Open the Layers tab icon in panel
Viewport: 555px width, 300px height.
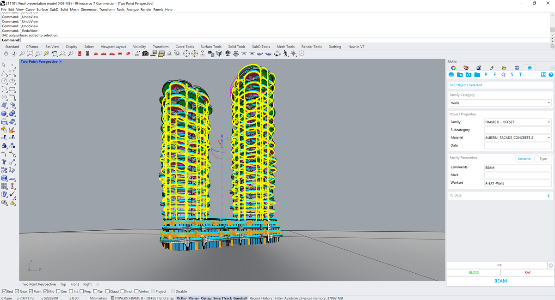466,68
